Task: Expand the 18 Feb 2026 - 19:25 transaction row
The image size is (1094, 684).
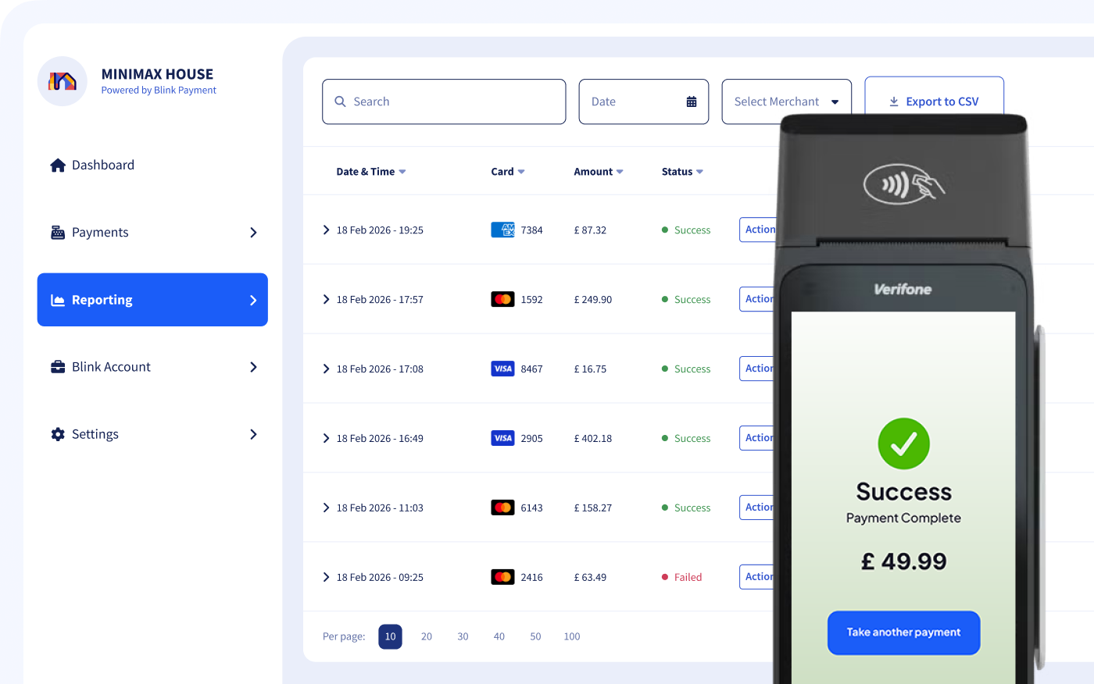Action: coord(326,230)
